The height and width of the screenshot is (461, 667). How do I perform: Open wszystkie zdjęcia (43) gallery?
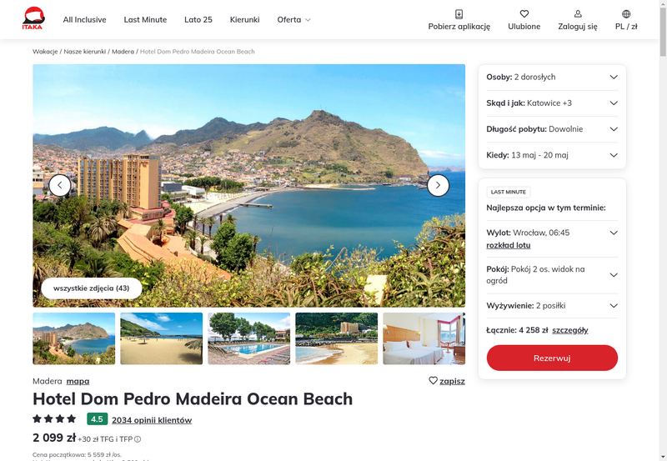(x=92, y=288)
